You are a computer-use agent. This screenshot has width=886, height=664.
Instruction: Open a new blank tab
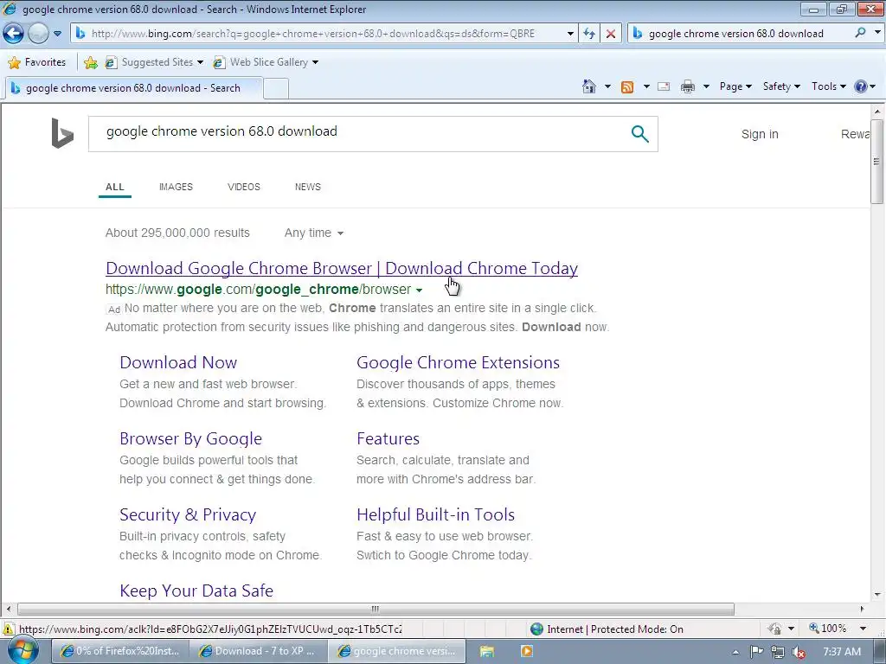(x=276, y=89)
